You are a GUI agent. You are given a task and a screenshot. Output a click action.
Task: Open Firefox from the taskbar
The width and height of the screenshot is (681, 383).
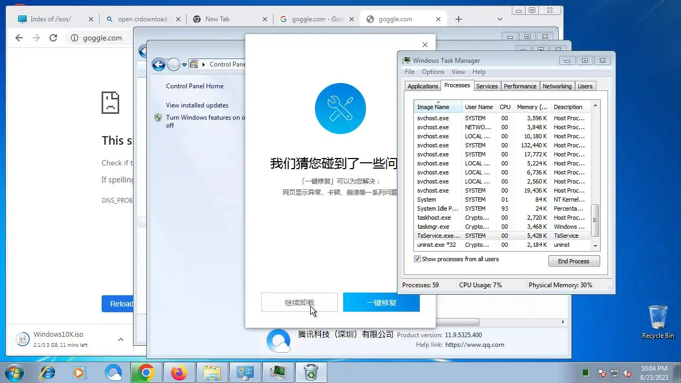(179, 372)
